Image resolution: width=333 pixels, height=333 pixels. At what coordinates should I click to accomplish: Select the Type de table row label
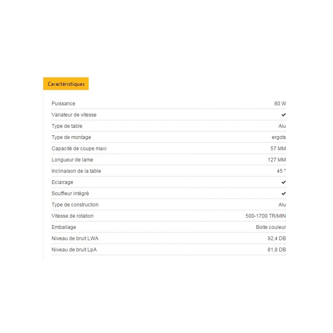(67, 126)
